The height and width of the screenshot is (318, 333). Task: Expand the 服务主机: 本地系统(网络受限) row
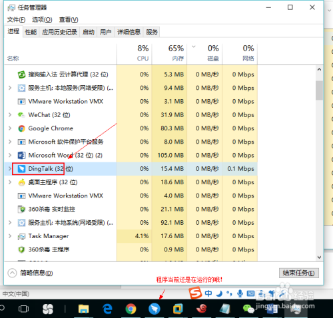[10, 223]
